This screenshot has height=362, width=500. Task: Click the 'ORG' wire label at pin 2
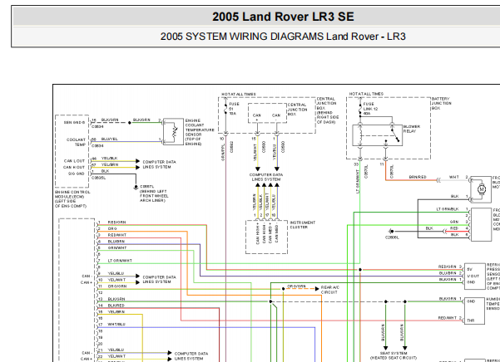pos(112,228)
